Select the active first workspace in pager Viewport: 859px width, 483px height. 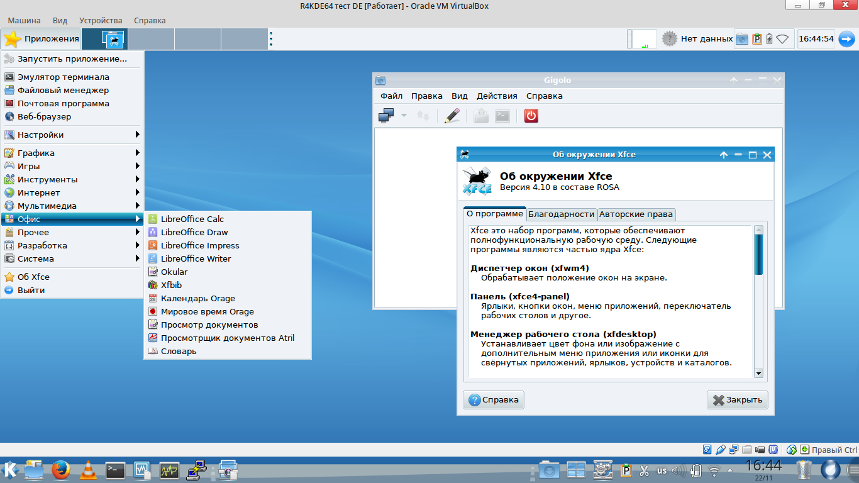(105, 39)
